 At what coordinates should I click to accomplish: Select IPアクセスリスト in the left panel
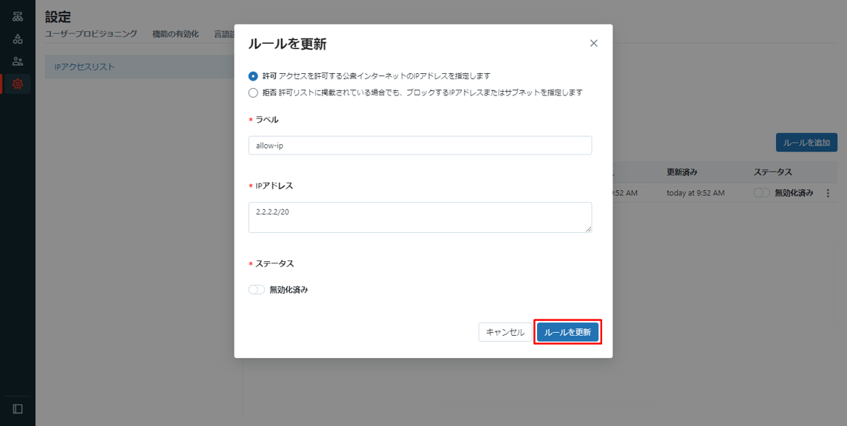click(141, 67)
